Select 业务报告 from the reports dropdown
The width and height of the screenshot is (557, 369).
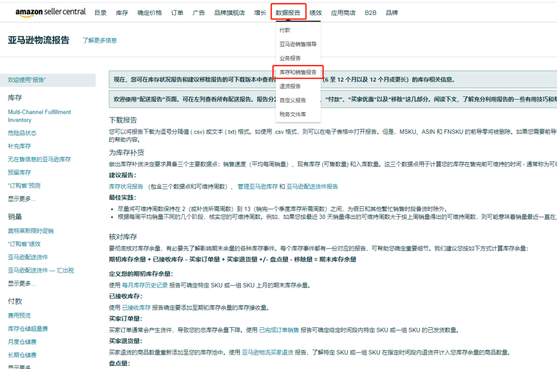point(290,58)
